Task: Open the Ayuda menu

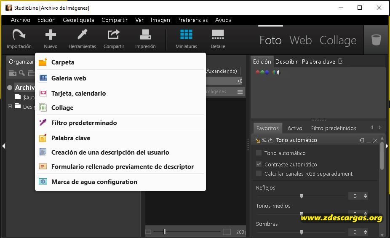Action: pyautogui.click(x=223, y=20)
